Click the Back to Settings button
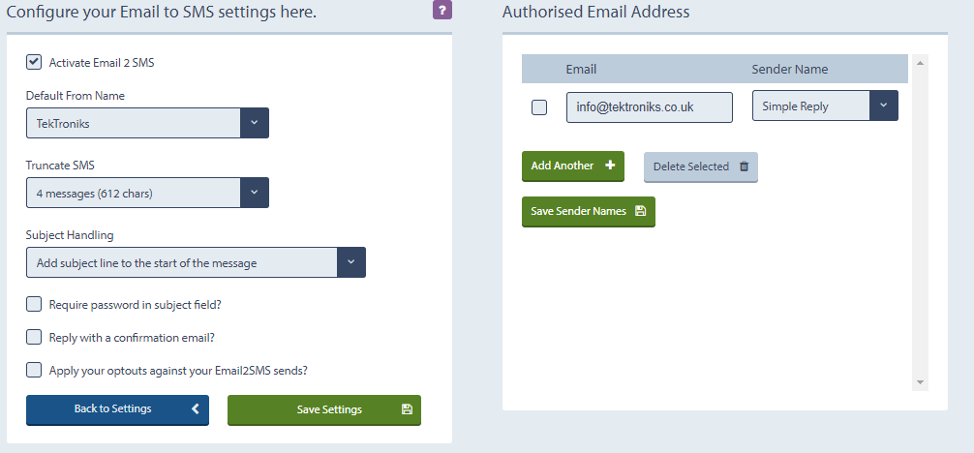974x453 pixels. 117,409
